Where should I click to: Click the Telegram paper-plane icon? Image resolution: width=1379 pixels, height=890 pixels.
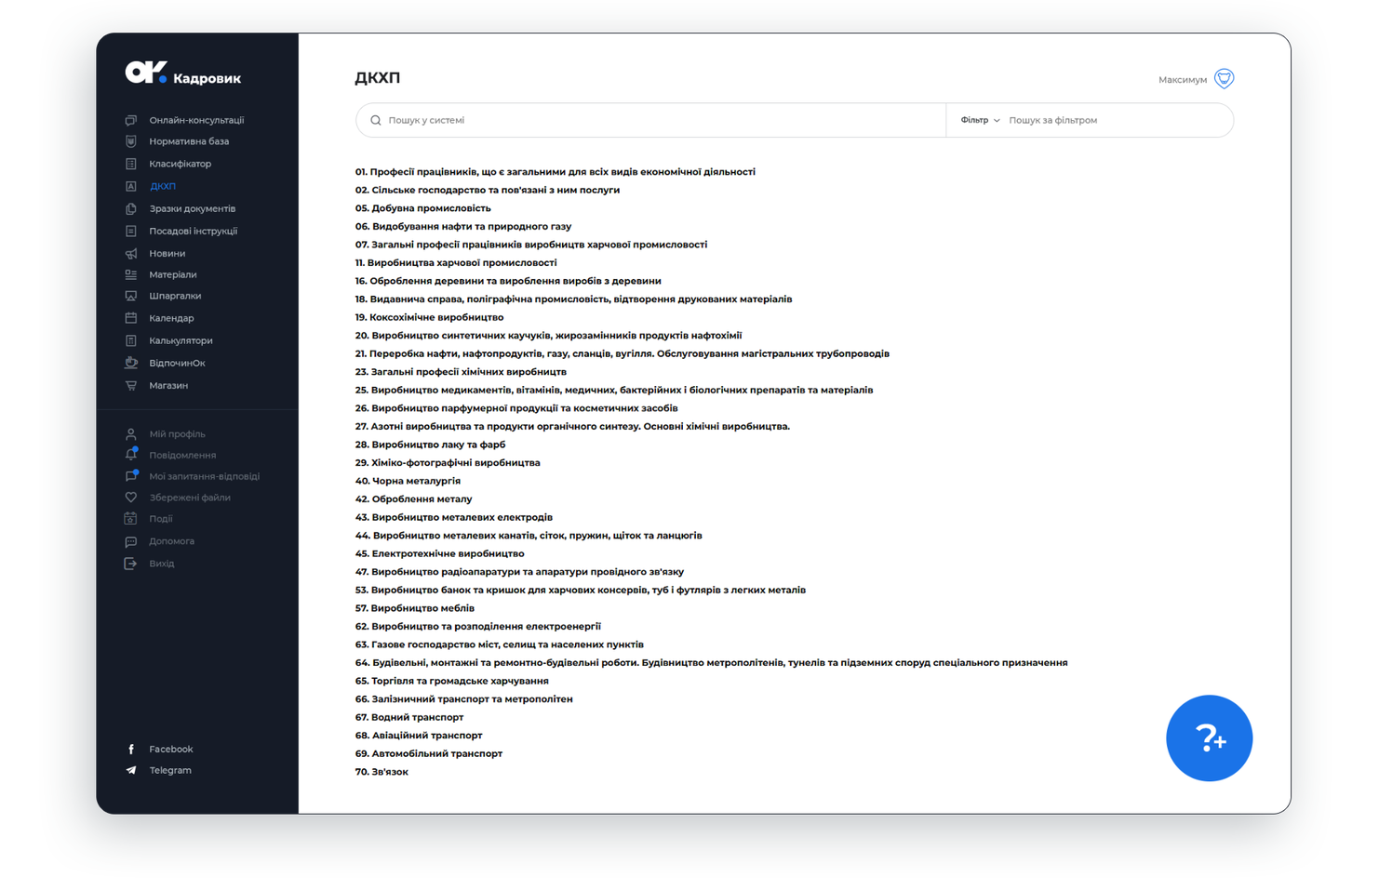[x=131, y=770]
